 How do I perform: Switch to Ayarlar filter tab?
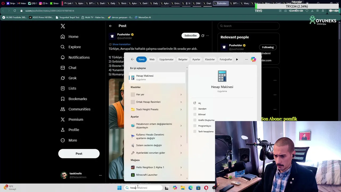pos(196,59)
